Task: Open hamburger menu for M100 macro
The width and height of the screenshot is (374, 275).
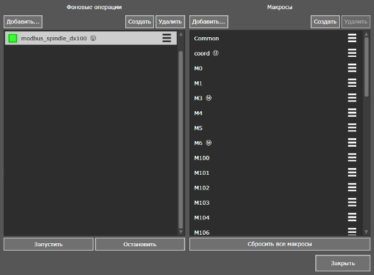Action: (x=352, y=158)
